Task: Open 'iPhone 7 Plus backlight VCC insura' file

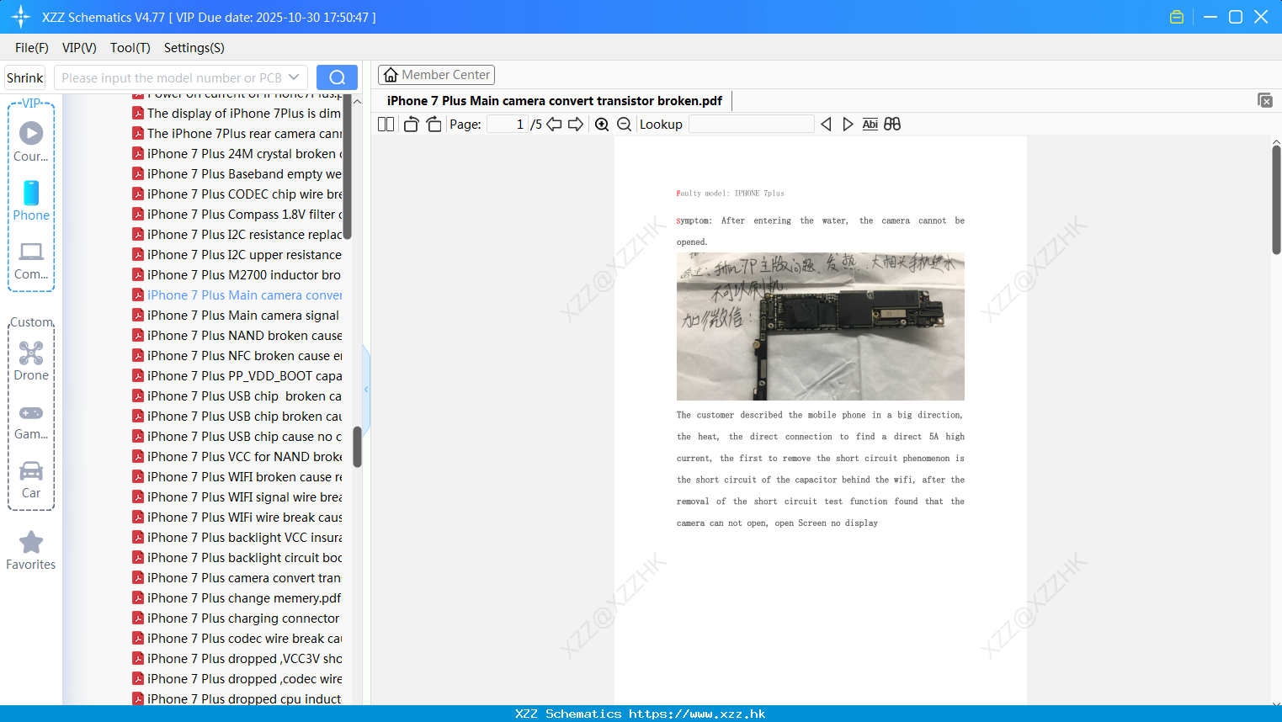Action: [244, 538]
